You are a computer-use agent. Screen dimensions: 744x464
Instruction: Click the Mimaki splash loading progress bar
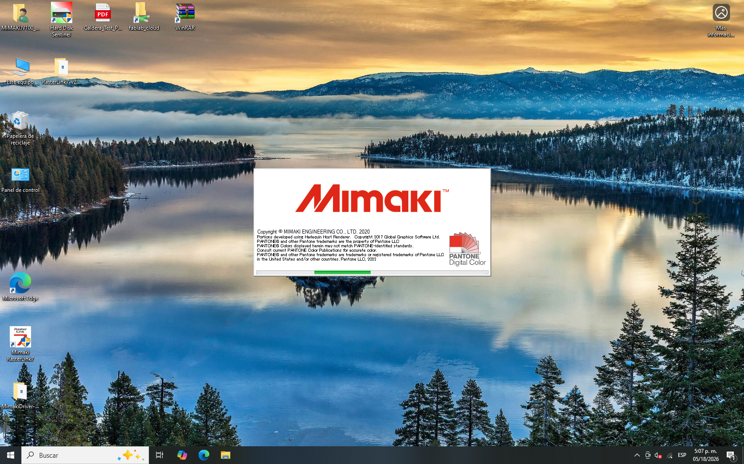pos(372,273)
